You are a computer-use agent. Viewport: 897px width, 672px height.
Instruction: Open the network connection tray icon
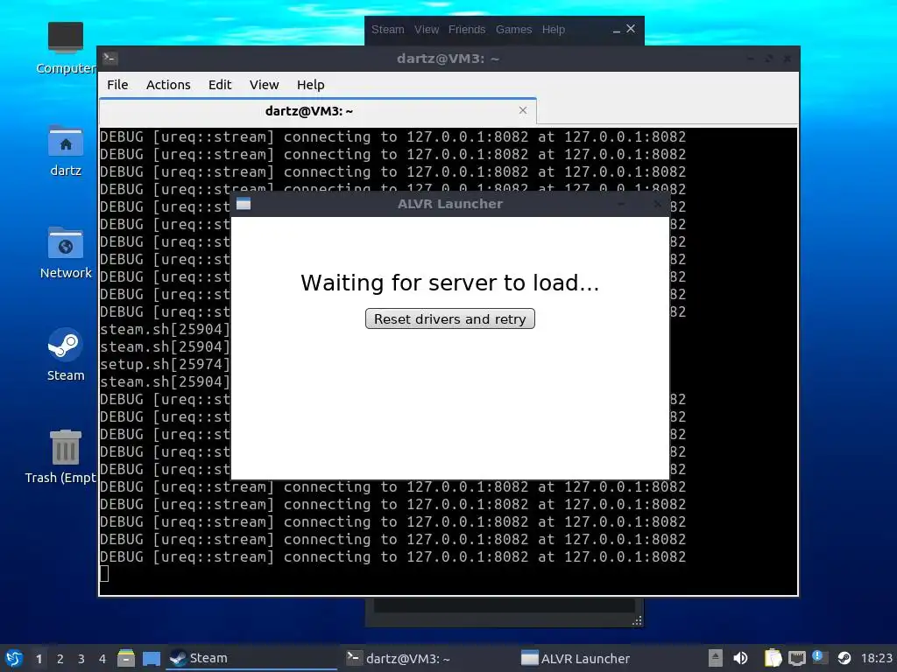pyautogui.click(x=797, y=658)
